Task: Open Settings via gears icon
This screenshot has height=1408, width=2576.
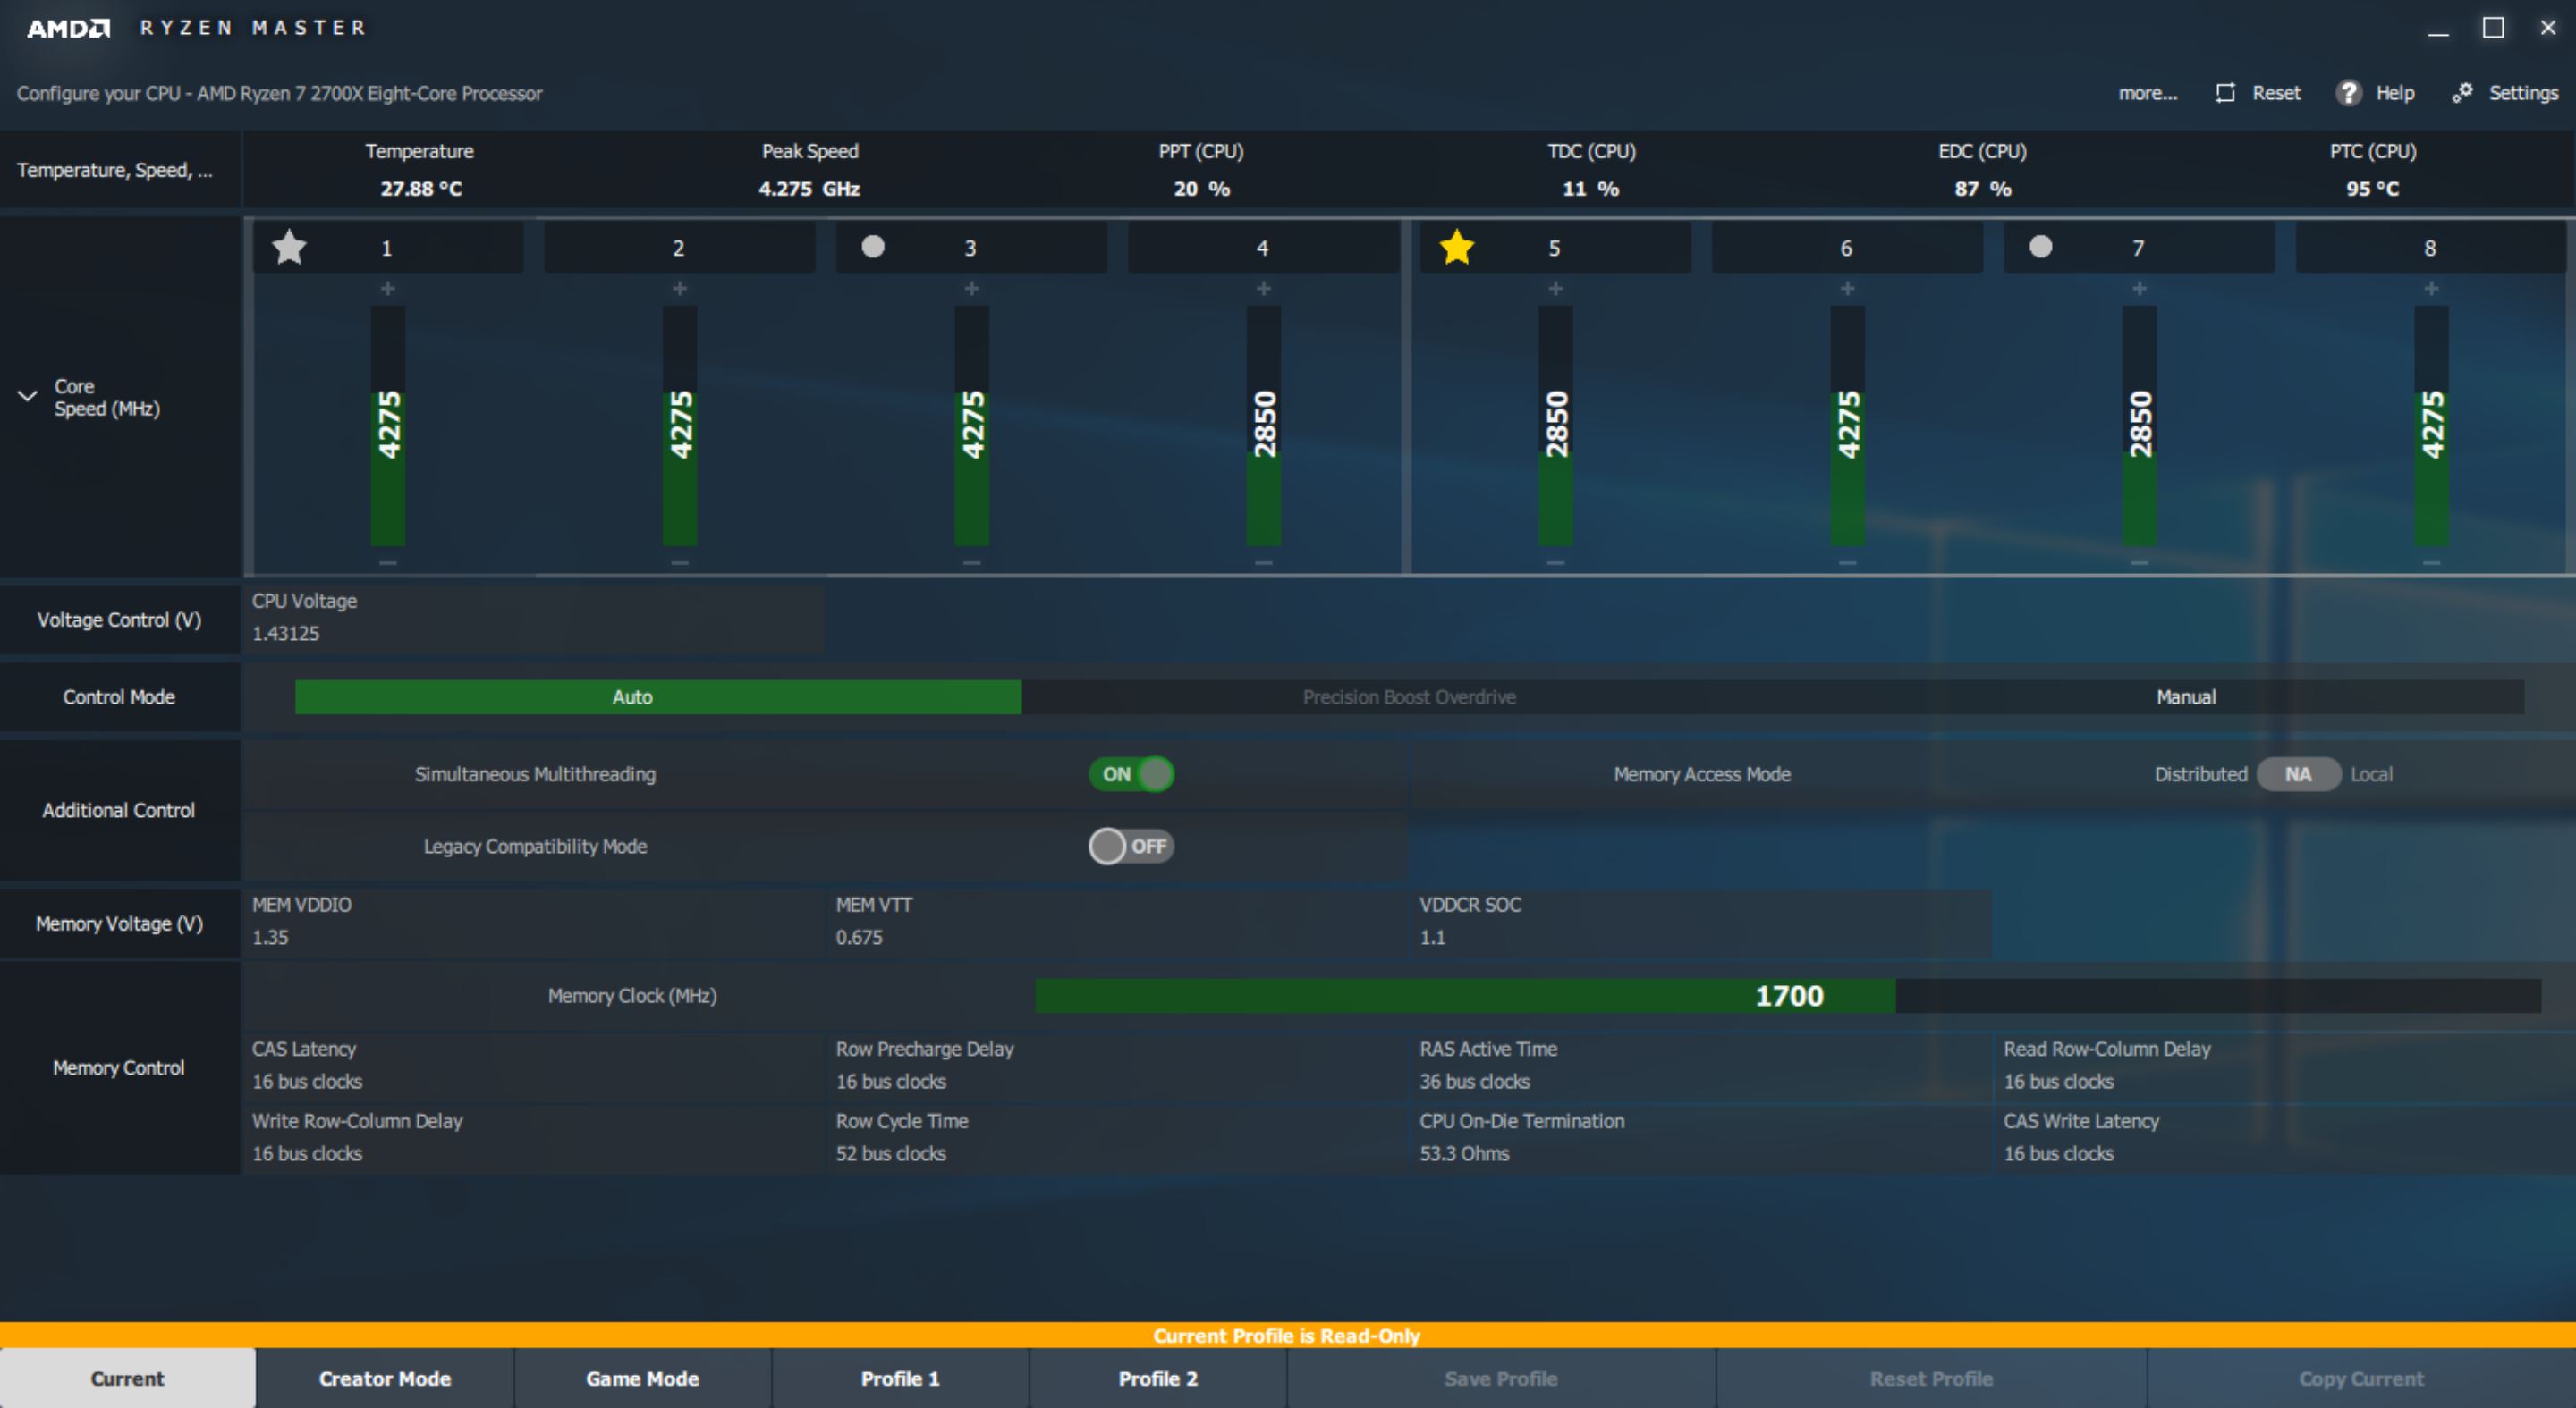Action: pos(2462,93)
